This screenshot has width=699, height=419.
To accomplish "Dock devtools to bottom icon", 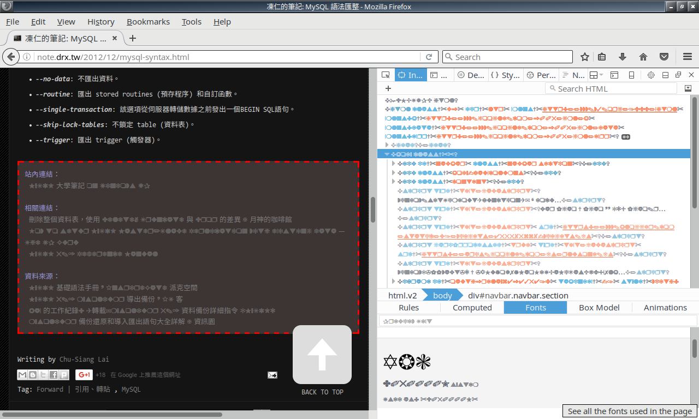I will click(665, 75).
